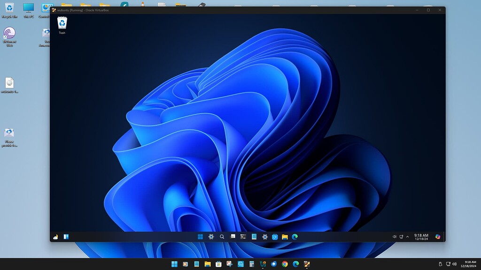This screenshot has height=270, width=481.
Task: Launch the Edge-style browser inside wubuntu
Action: (294, 237)
